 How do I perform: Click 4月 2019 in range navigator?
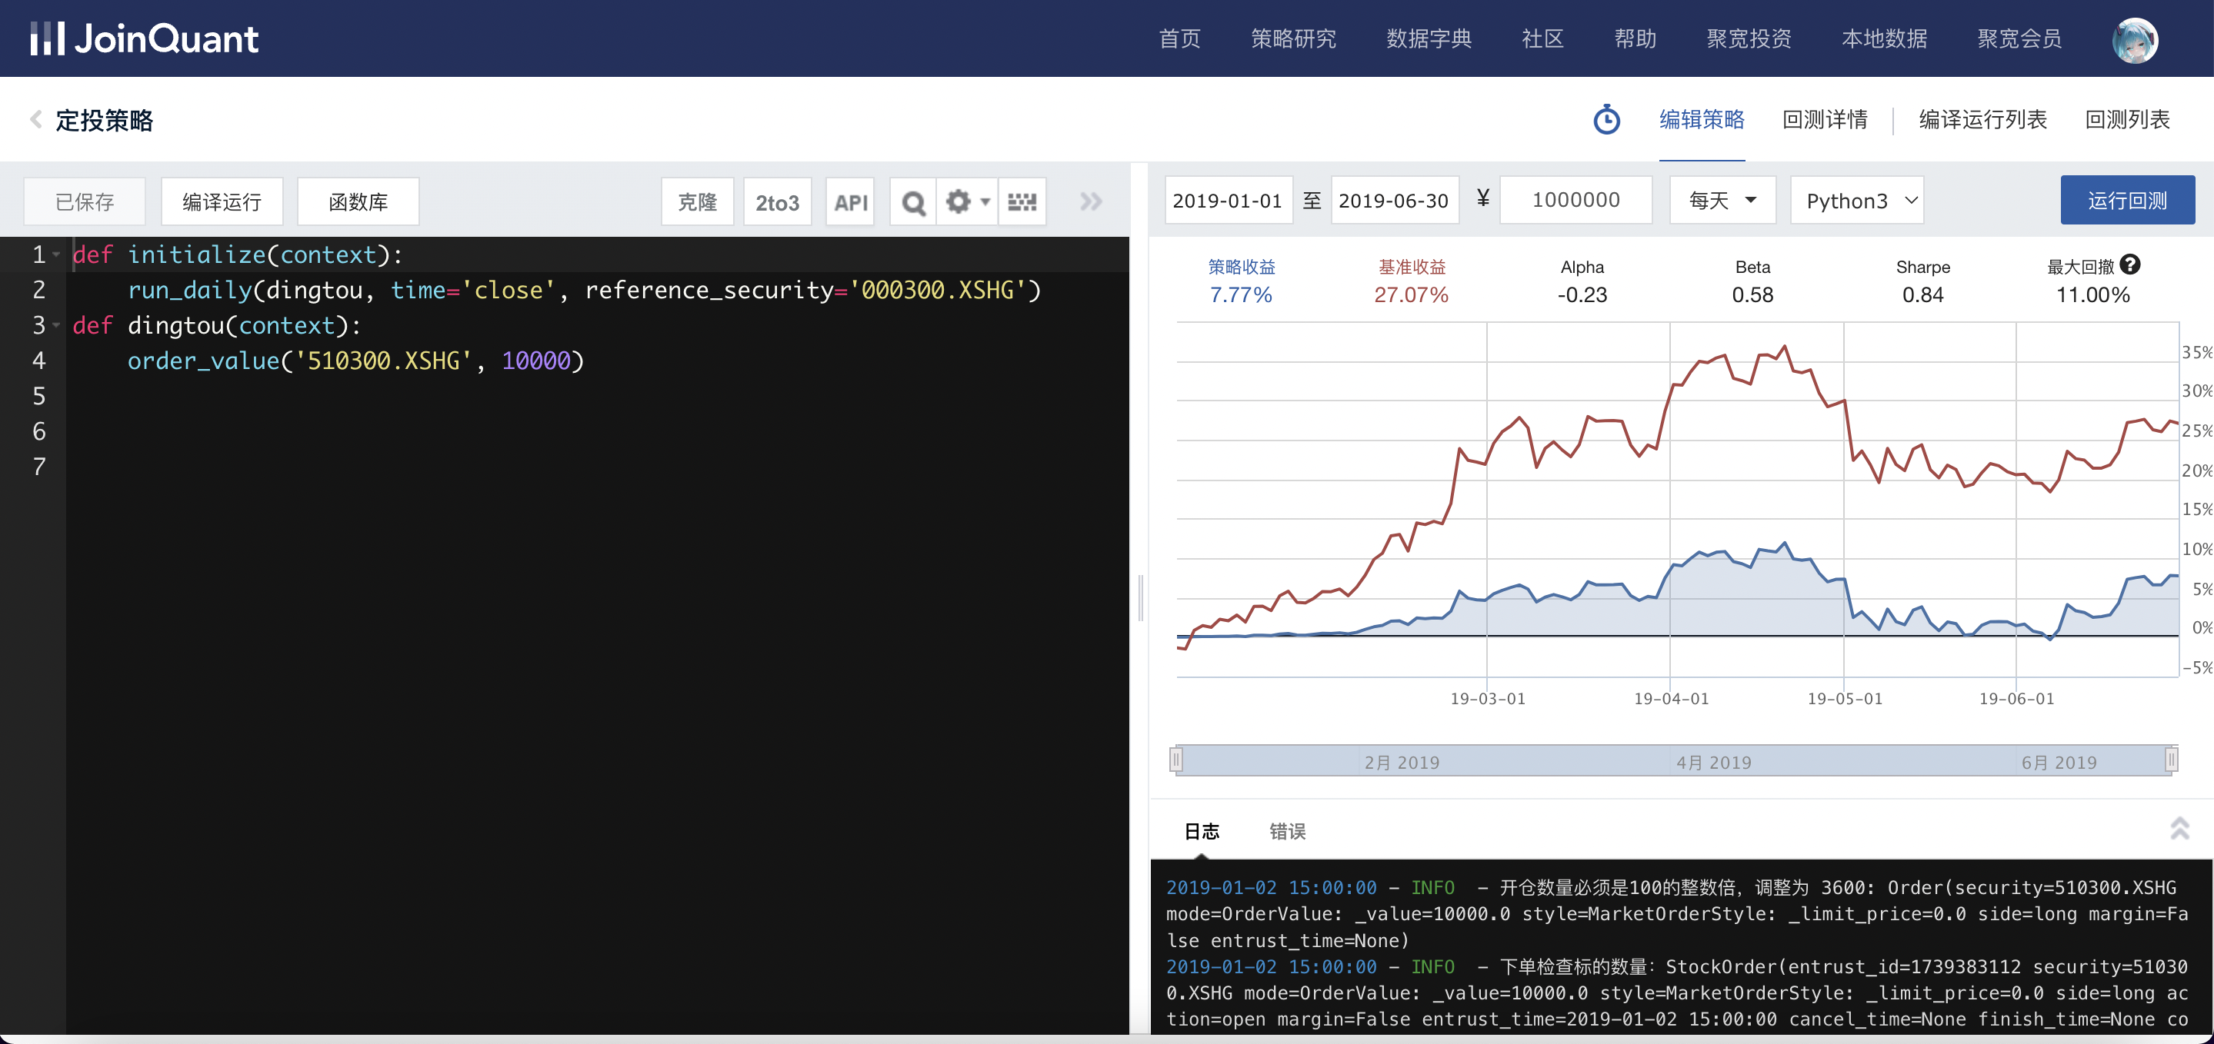(x=1713, y=762)
